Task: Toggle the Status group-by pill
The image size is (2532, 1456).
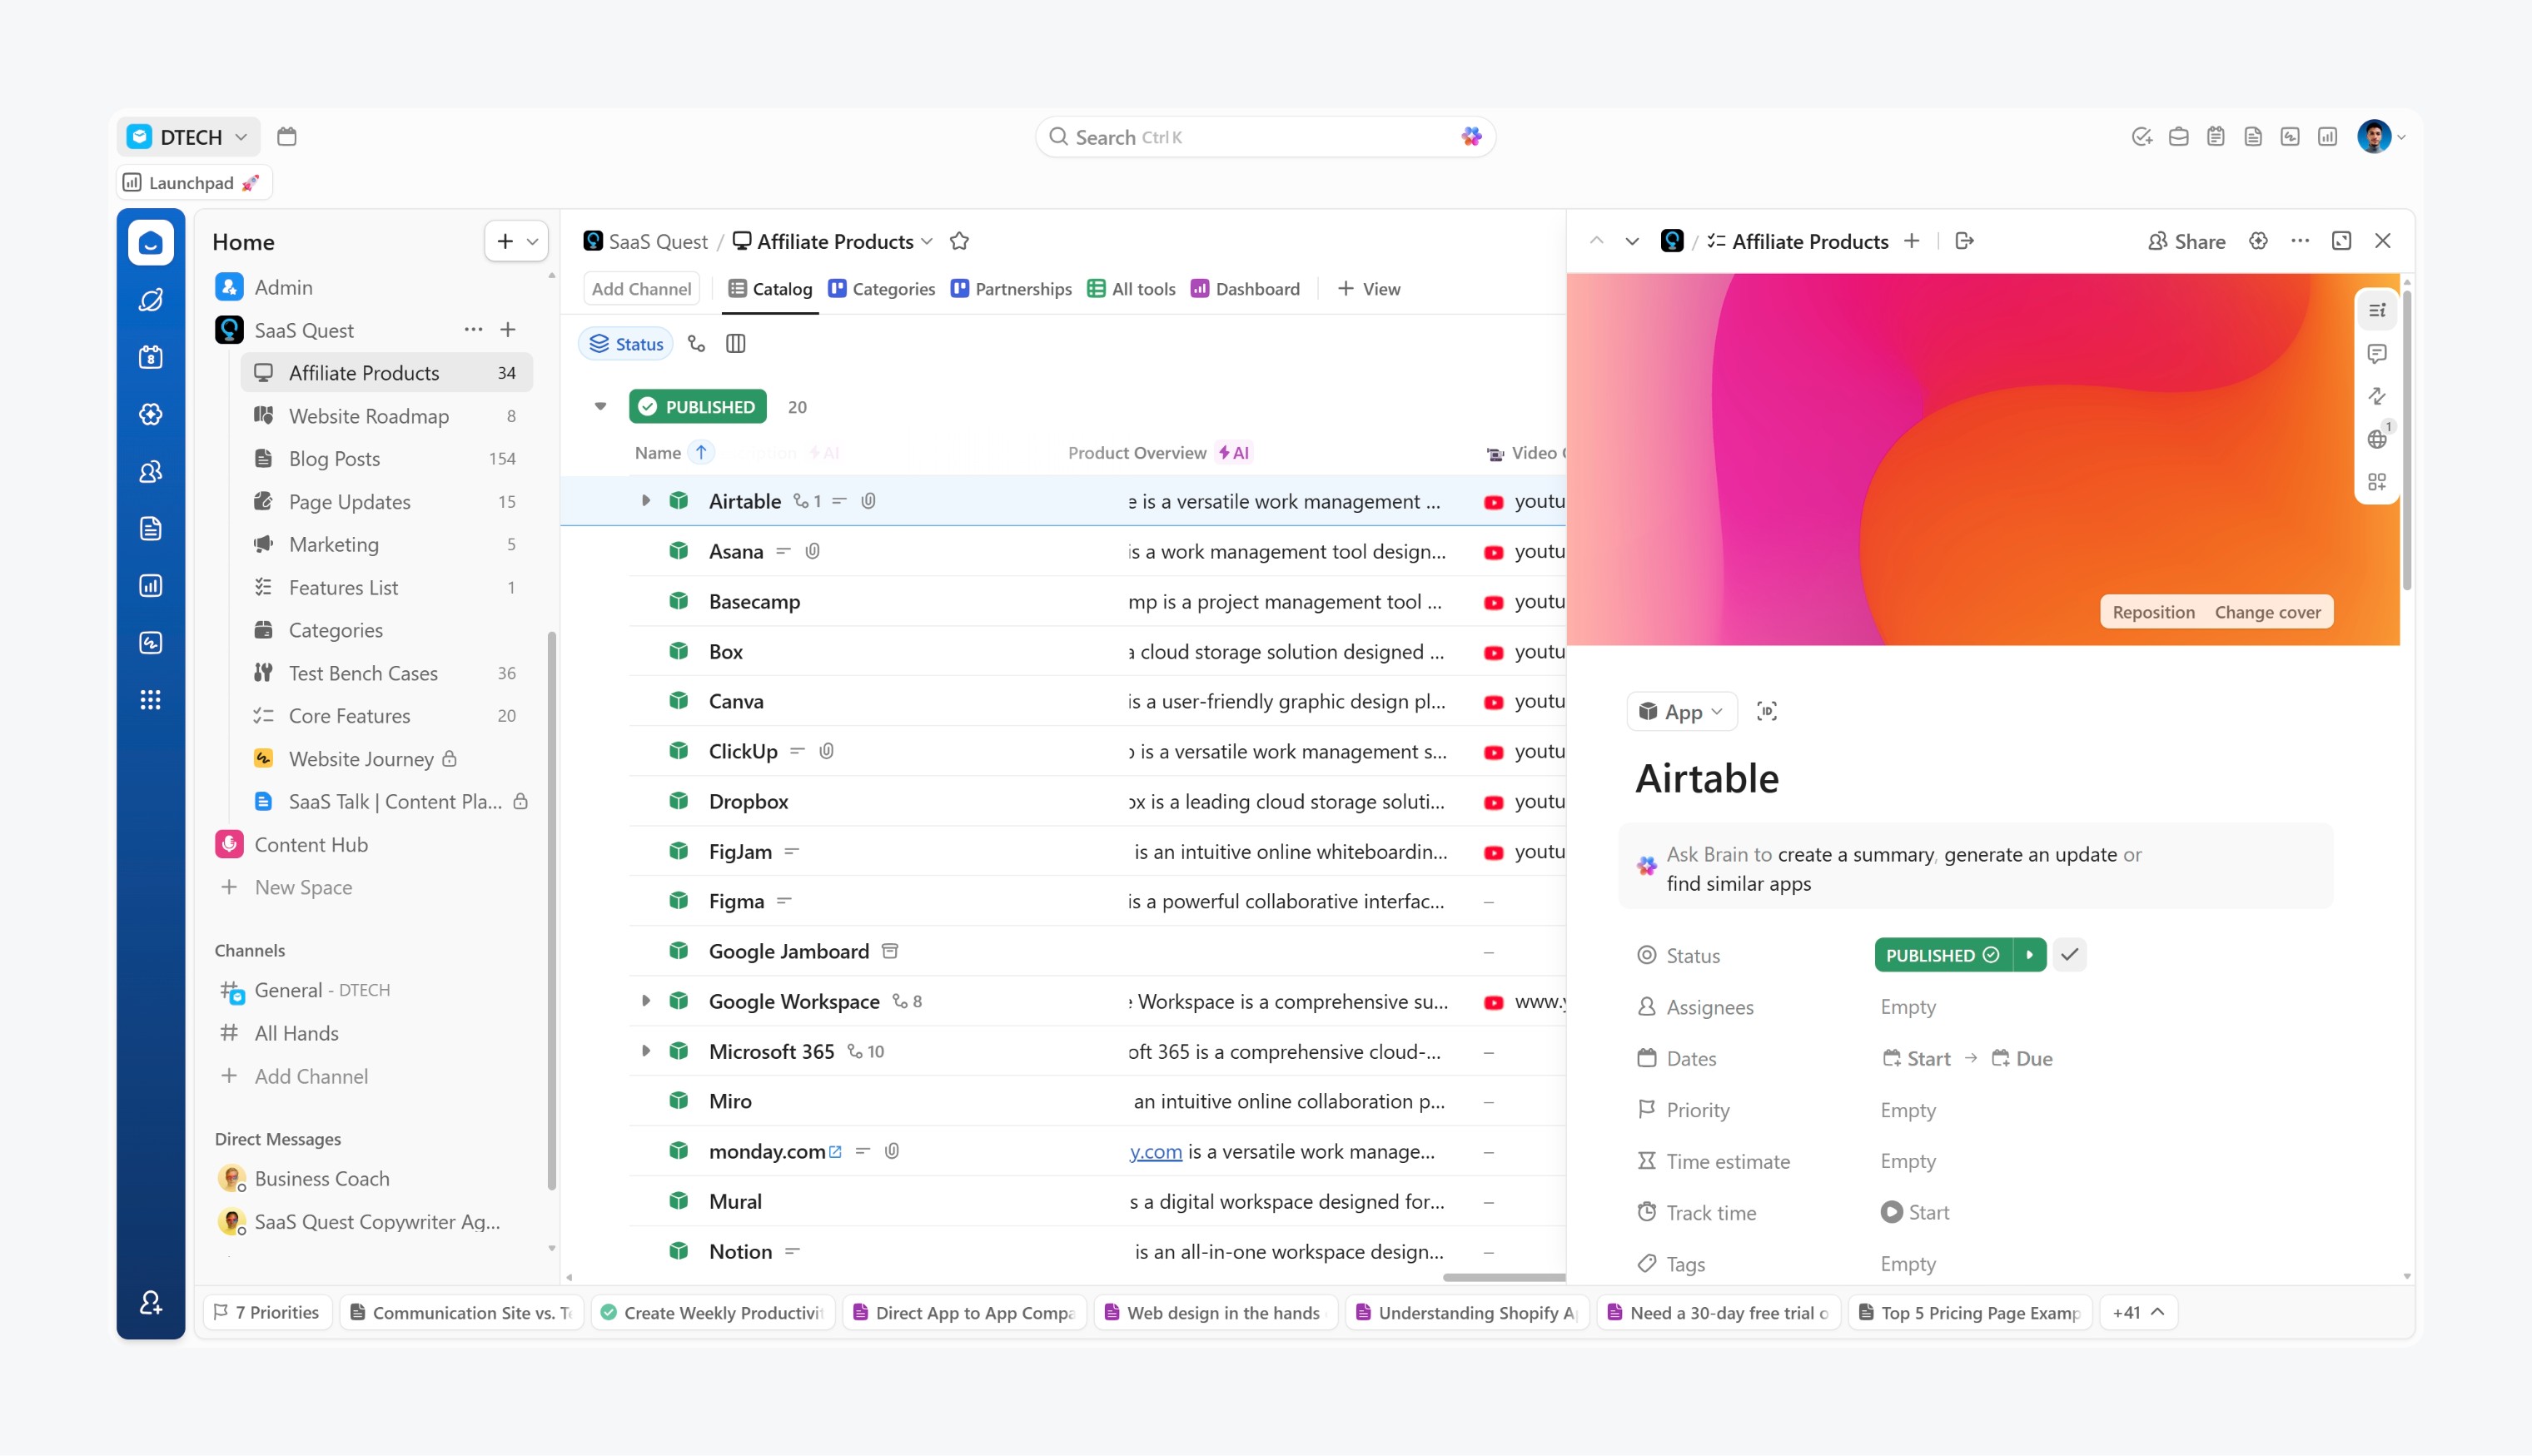Action: [x=626, y=344]
